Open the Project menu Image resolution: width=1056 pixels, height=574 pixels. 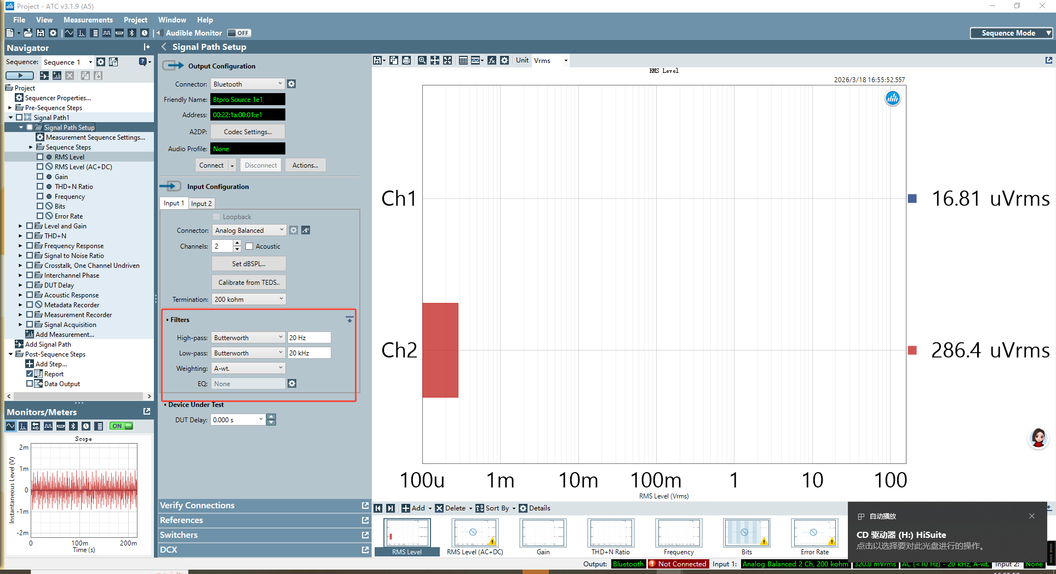pos(135,20)
